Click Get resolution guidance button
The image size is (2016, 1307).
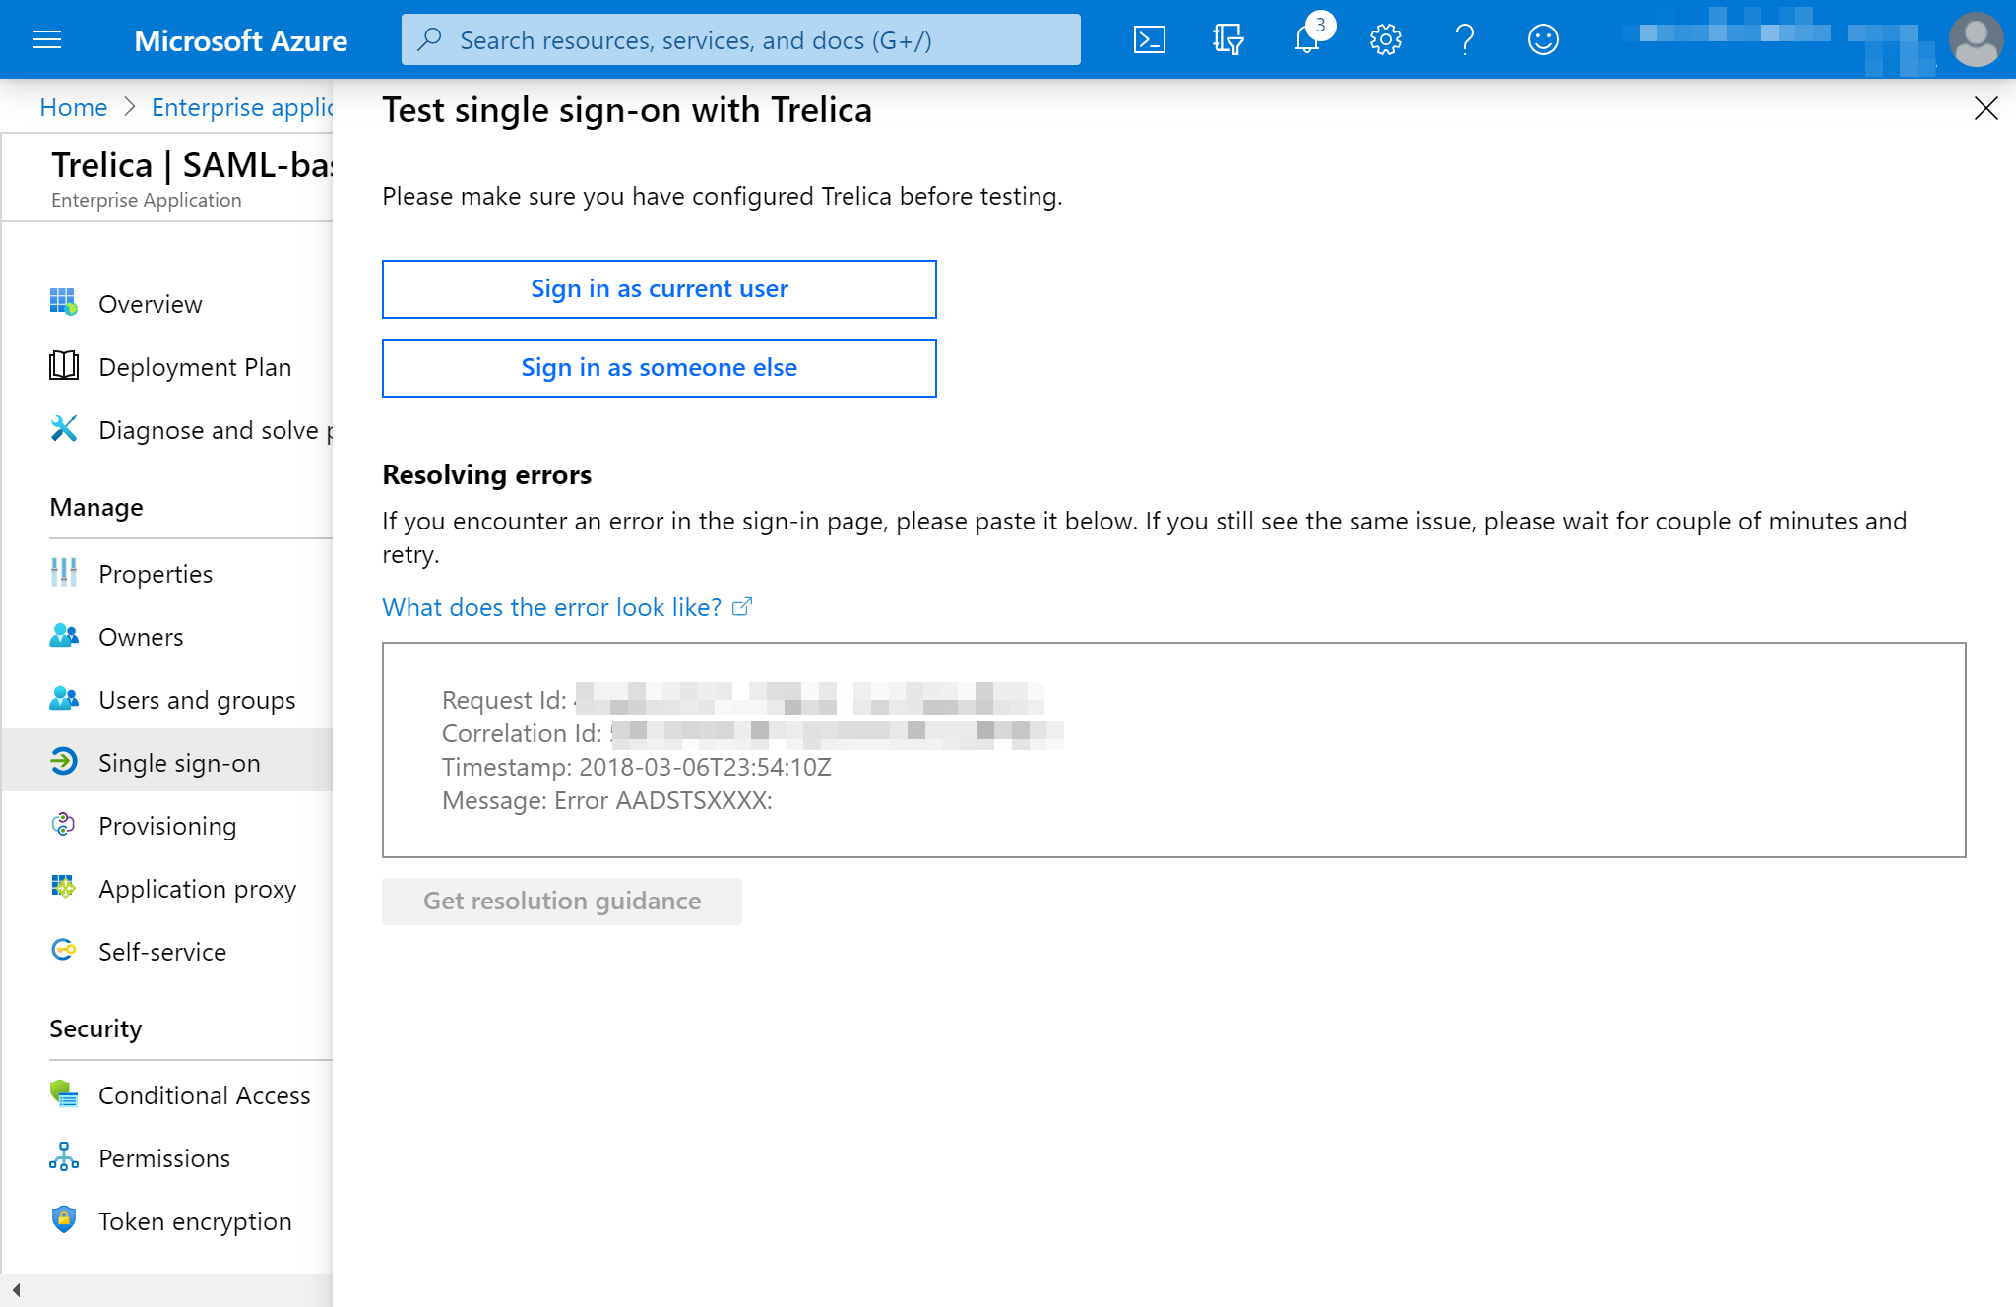[x=561, y=901]
